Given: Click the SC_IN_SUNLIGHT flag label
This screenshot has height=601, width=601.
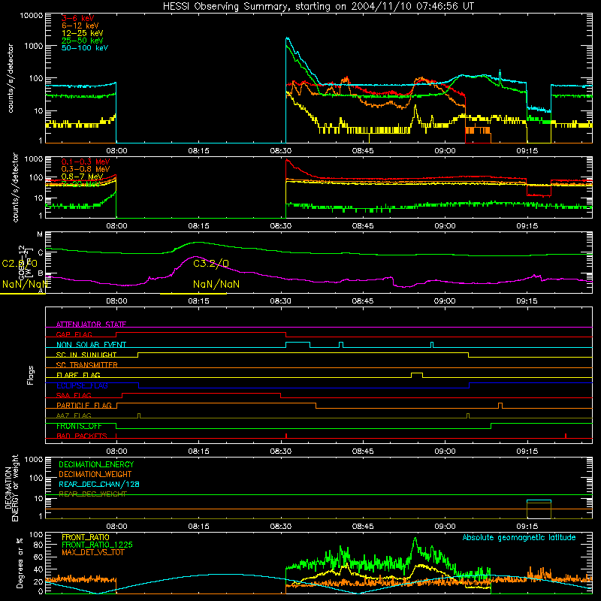Looking at the screenshot, I should coord(86,355).
